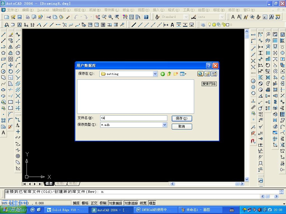286x214 pixels.
Task: Click the Zoom Realtime magnifier icon
Action: pos(104,17)
